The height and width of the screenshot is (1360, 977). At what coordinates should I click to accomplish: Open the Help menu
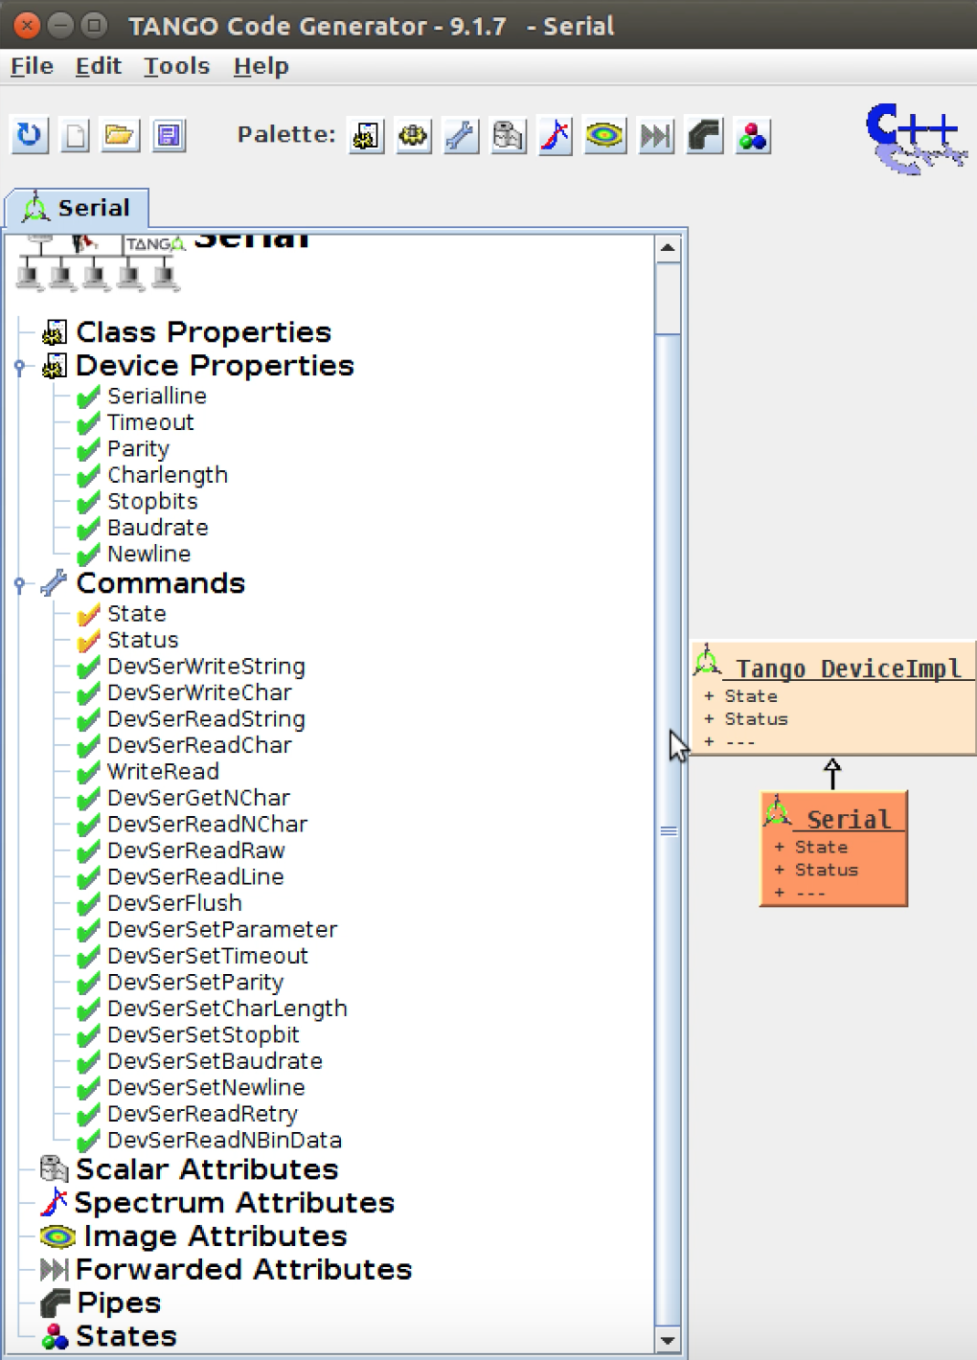[261, 66]
